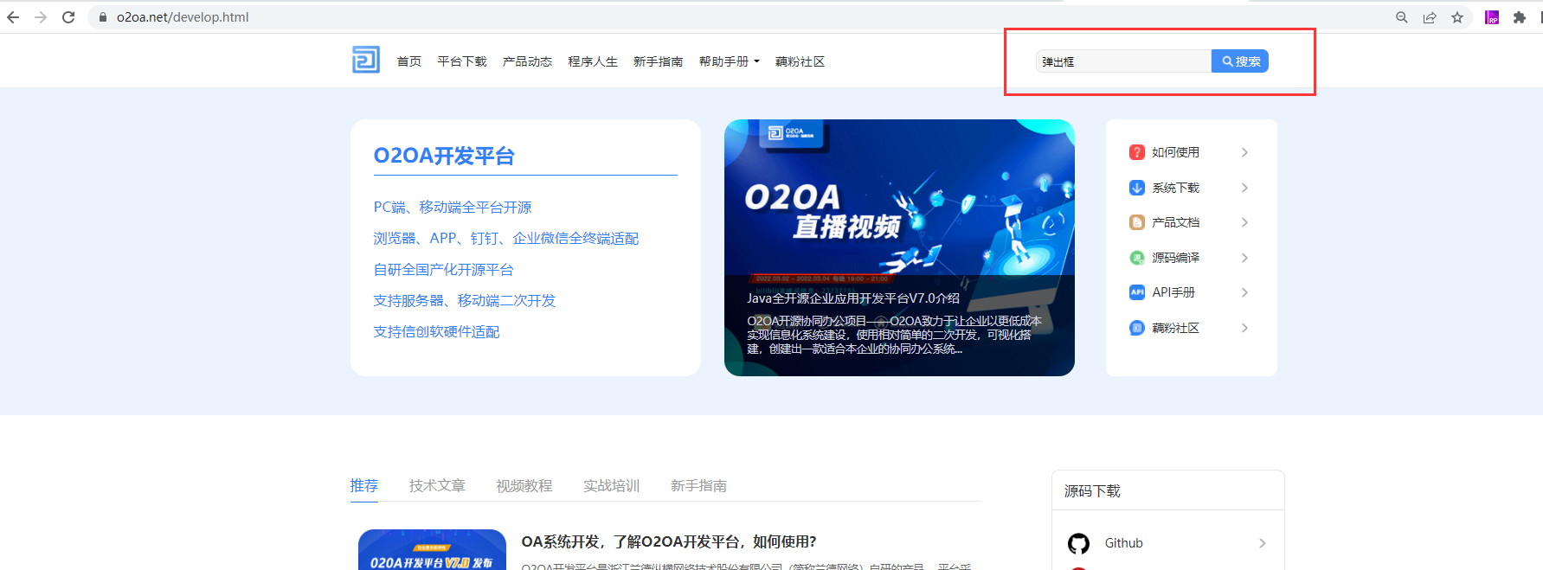The image size is (1543, 570).
Task: Click the API icon for API手册
Action: [1137, 292]
